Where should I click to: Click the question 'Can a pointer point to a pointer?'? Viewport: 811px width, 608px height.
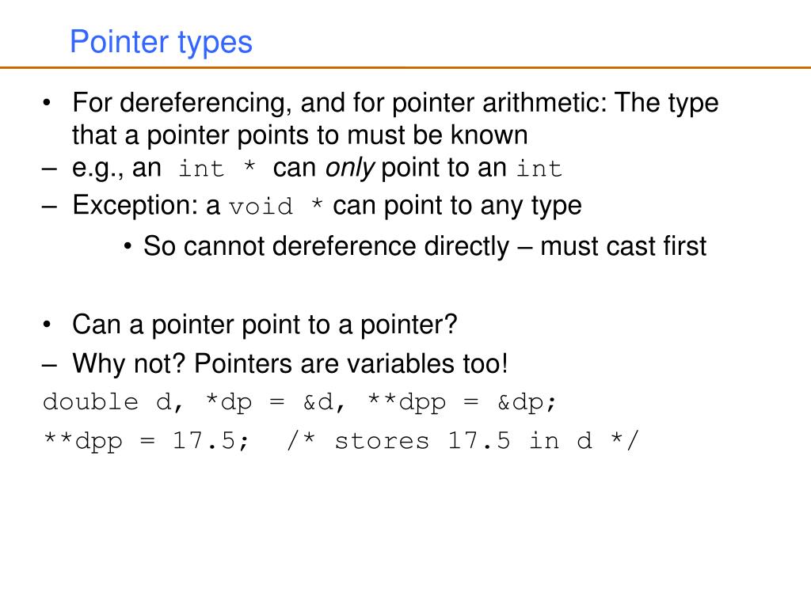click(265, 325)
